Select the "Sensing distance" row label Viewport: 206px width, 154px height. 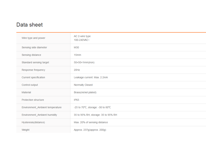(x=31, y=55)
